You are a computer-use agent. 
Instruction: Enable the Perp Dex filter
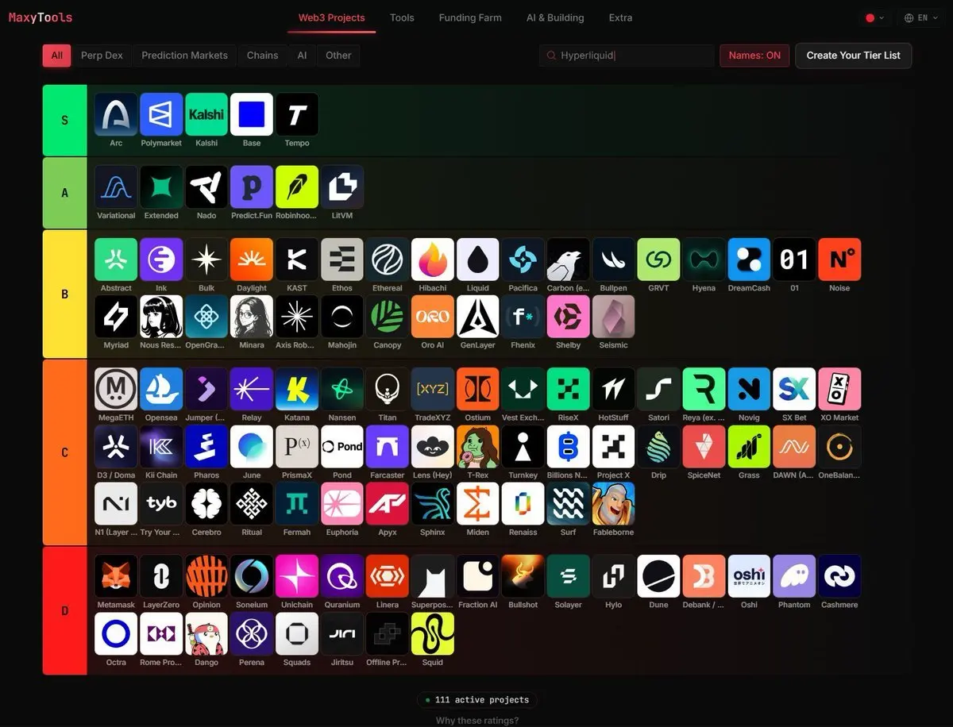coord(102,56)
